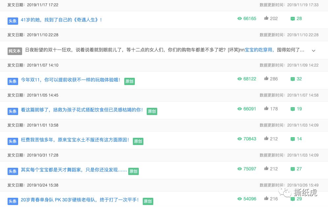328x207 pixels.
Task: Expand the truncated 双十一狂欢 text post
Action: click(313, 50)
